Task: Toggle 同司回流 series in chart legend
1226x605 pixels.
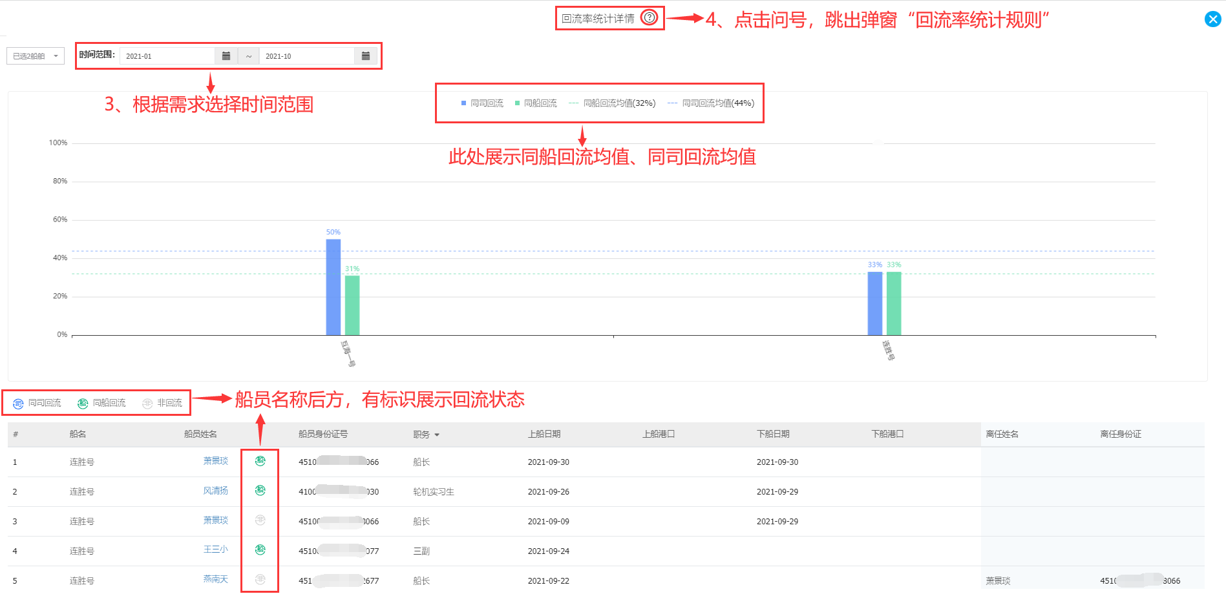Action: (x=482, y=103)
